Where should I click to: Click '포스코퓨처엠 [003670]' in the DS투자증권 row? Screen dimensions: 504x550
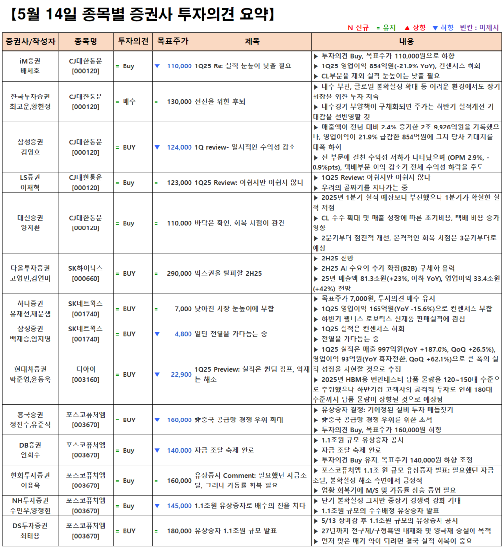point(86,531)
